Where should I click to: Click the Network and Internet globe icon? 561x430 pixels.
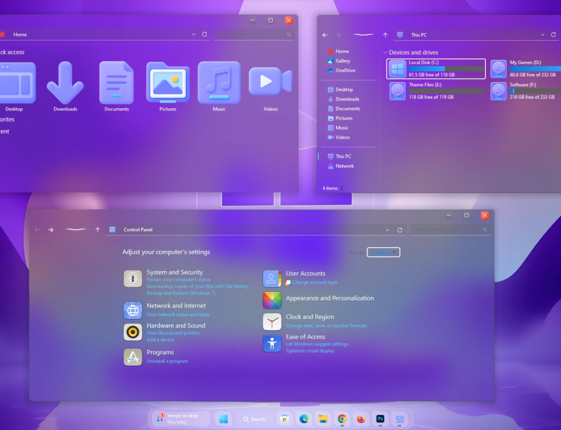133,310
